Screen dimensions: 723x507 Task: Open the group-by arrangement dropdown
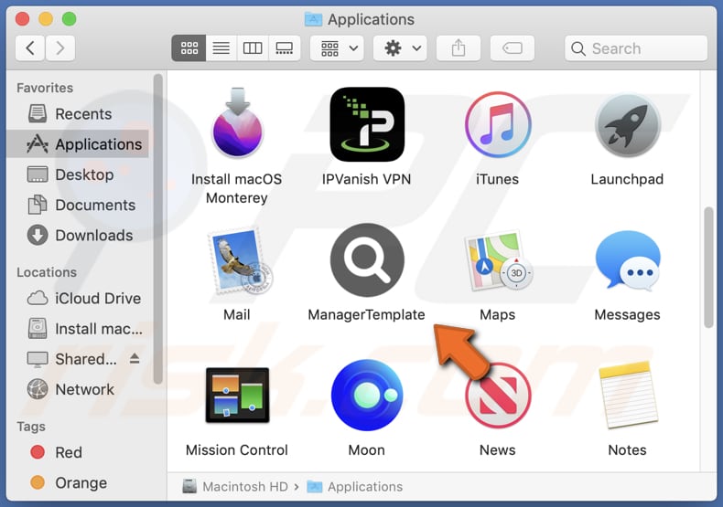tap(337, 48)
